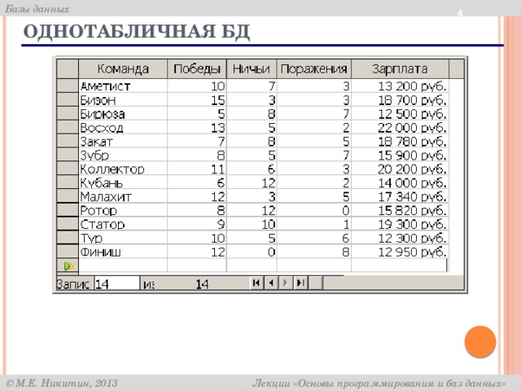
Task: Click the cell 'Финиш'
Action: coord(123,252)
